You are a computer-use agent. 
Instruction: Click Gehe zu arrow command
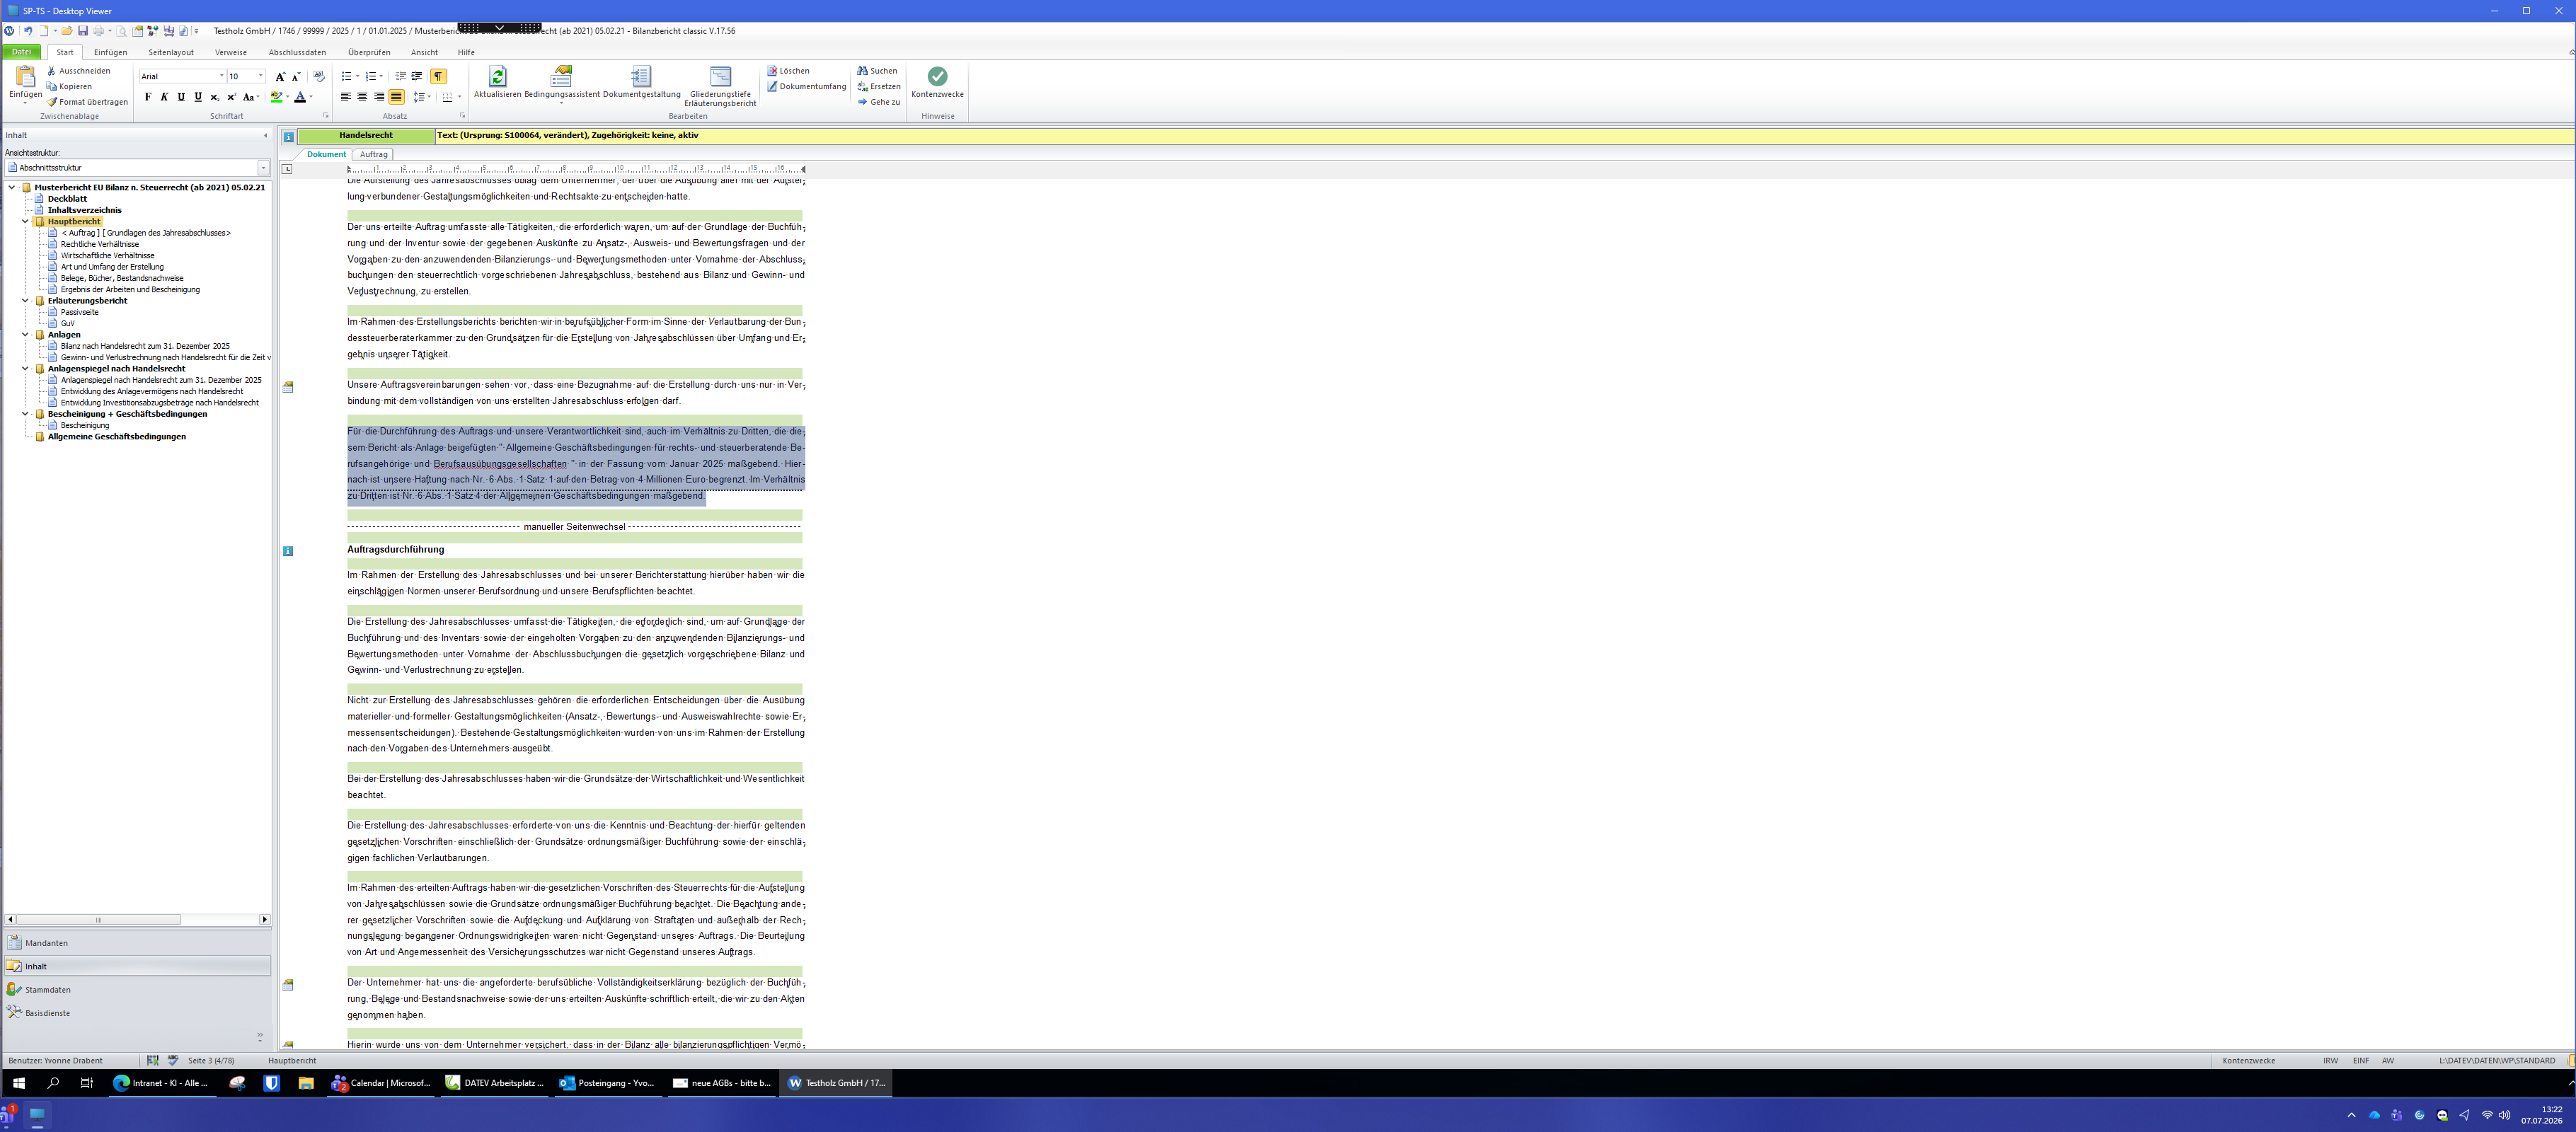point(879,102)
